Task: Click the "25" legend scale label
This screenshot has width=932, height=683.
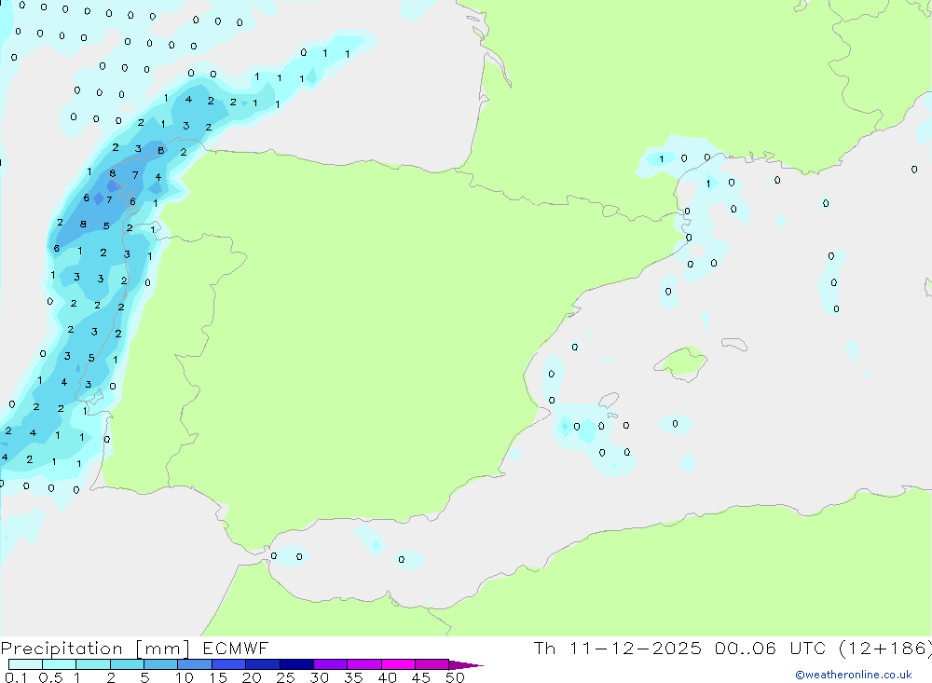Action: (x=285, y=677)
